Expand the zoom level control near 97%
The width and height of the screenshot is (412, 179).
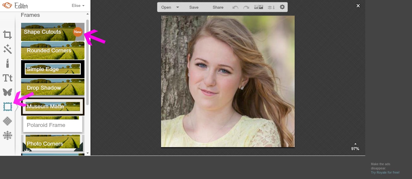tap(355, 144)
